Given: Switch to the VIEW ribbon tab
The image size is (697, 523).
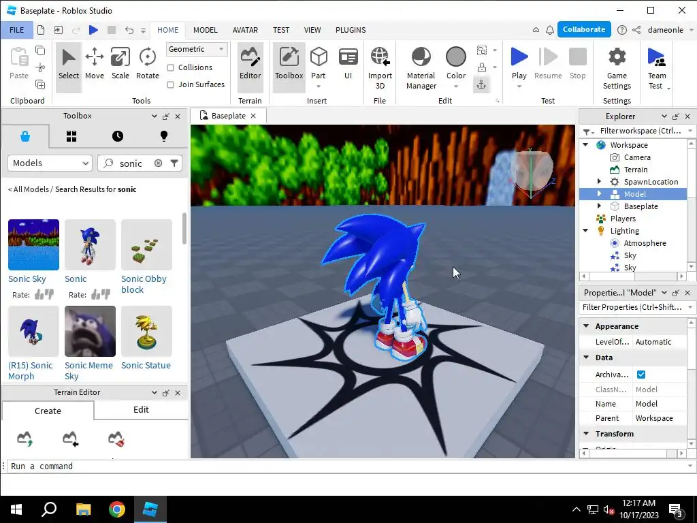Looking at the screenshot, I should [x=312, y=30].
